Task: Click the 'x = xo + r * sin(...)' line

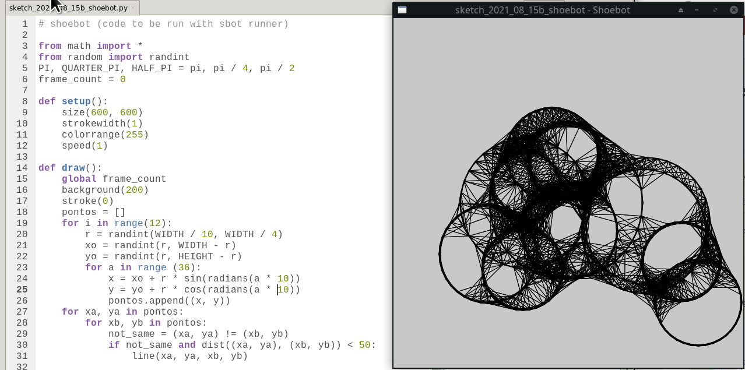Action: point(204,279)
